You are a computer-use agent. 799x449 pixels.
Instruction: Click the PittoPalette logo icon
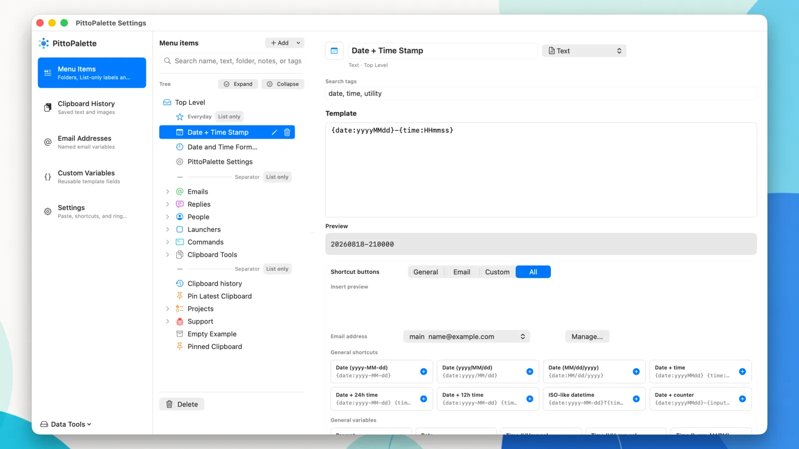44,43
